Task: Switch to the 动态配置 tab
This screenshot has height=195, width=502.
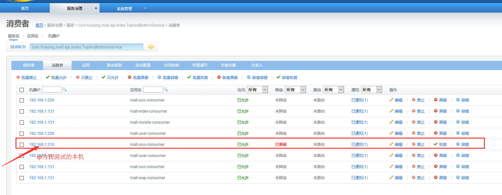Action: [x=143, y=65]
